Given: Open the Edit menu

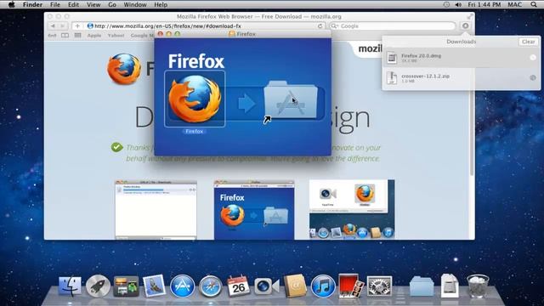Looking at the screenshot, I should pos(73,4).
